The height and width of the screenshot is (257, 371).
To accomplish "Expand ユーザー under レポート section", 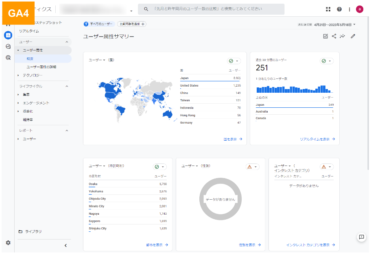I will coord(18,139).
